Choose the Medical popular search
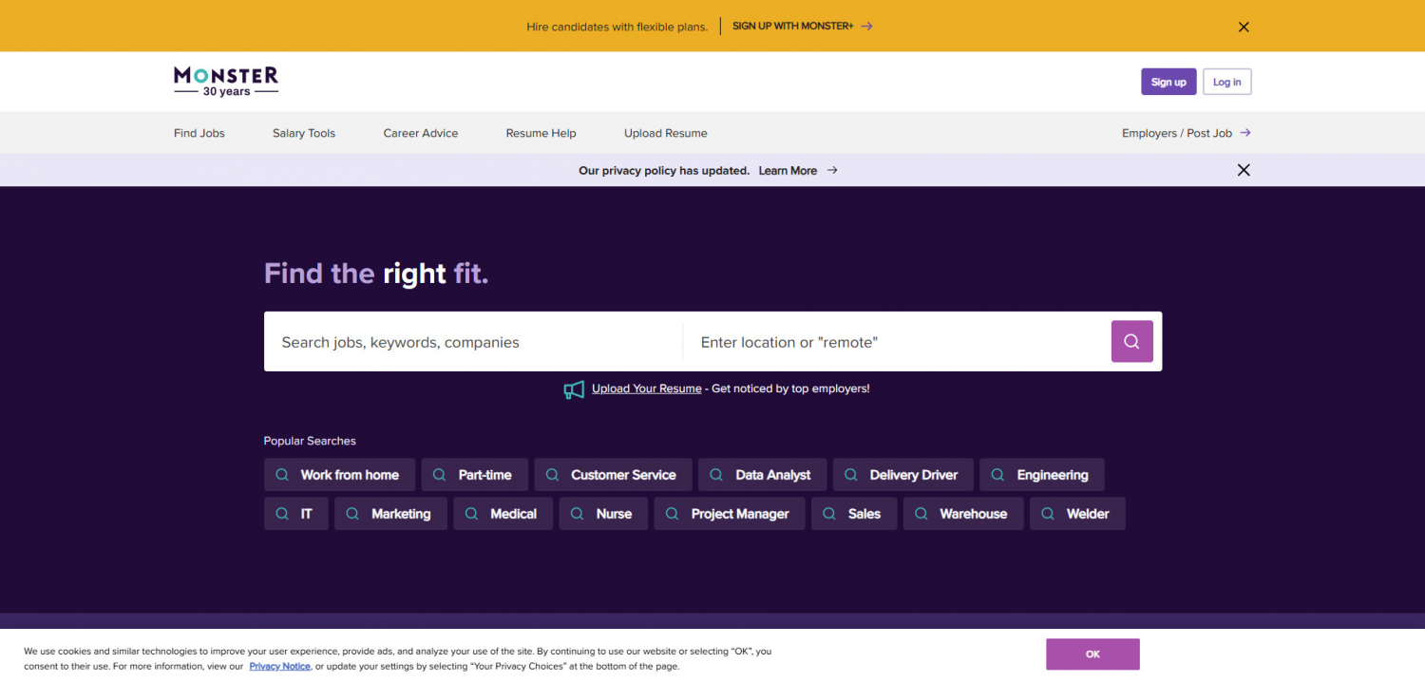 (503, 514)
